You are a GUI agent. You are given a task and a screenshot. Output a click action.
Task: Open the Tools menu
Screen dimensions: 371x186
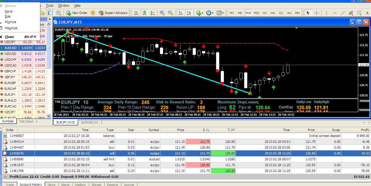click(50, 6)
